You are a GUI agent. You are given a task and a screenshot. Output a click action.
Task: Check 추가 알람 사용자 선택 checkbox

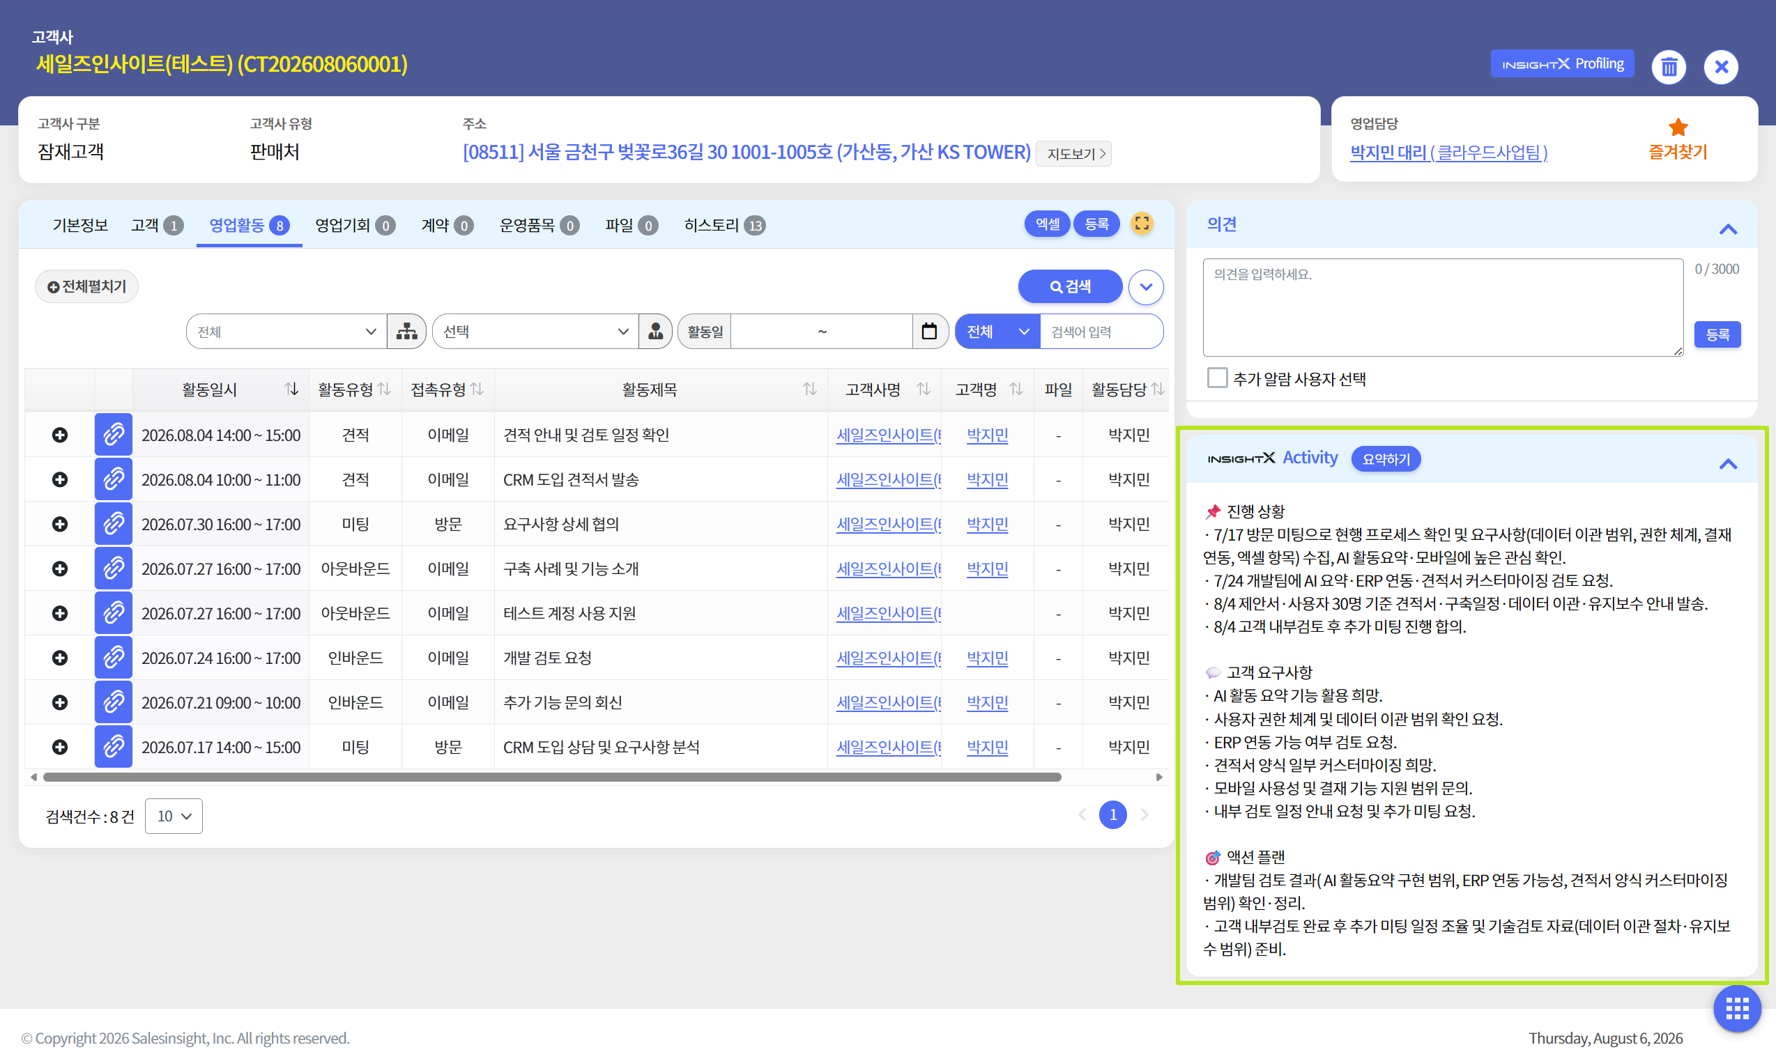click(1217, 378)
